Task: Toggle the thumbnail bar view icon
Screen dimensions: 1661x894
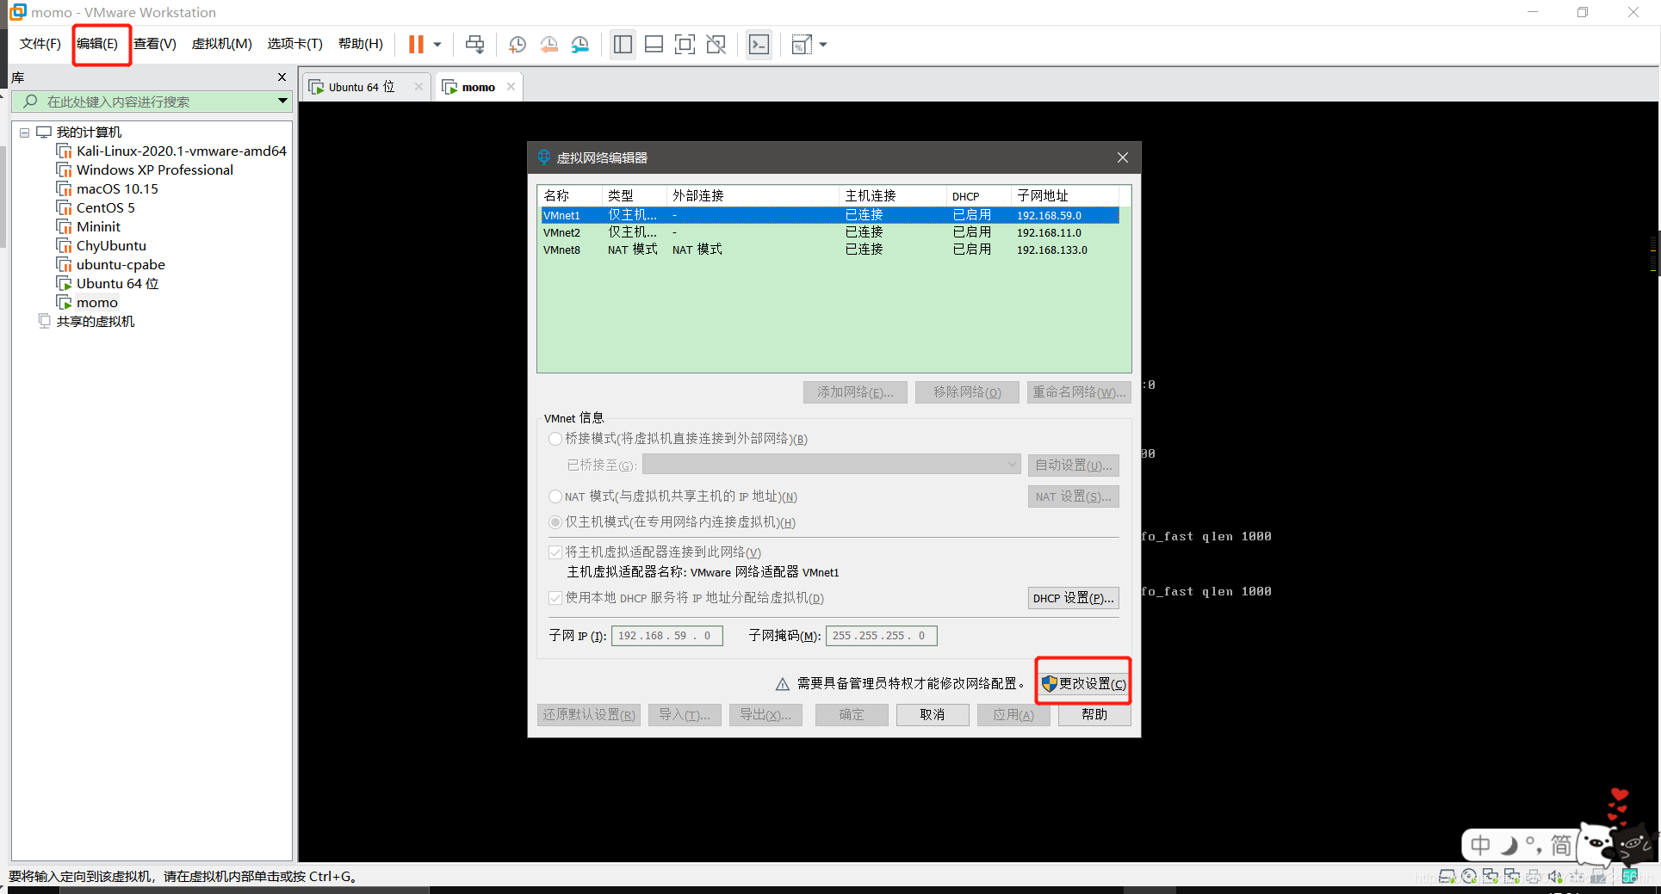Action: click(x=654, y=45)
